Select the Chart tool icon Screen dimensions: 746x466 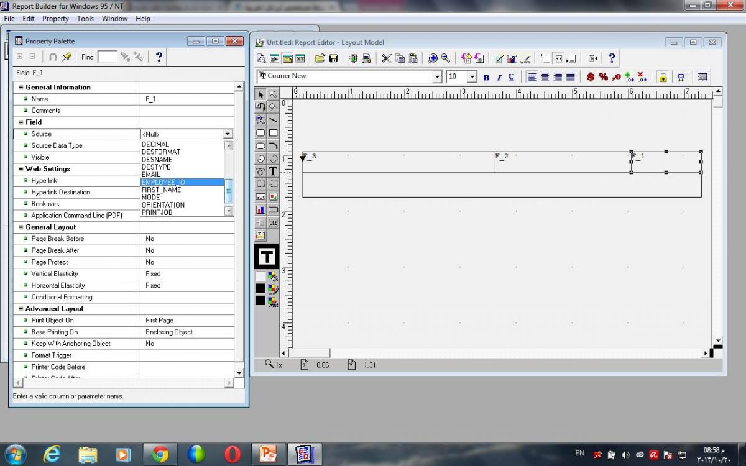point(260,210)
